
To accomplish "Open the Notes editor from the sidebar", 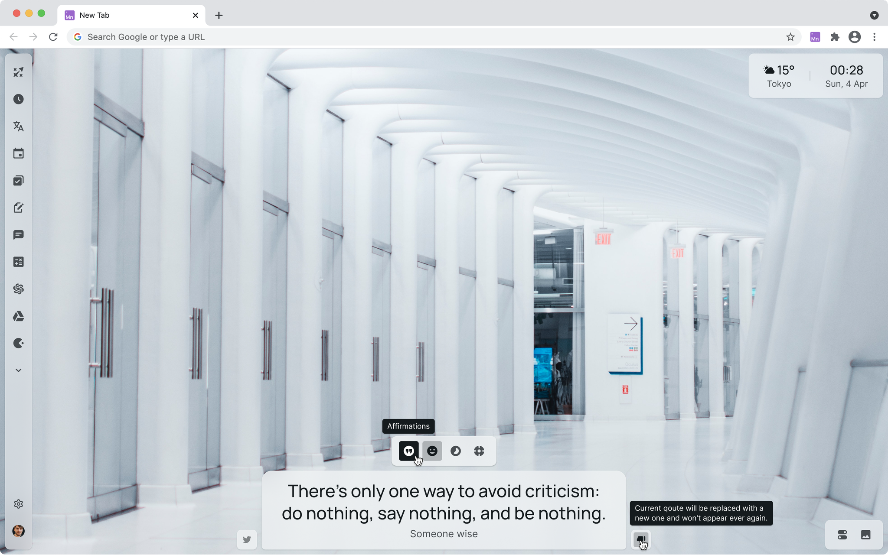I will pos(18,208).
